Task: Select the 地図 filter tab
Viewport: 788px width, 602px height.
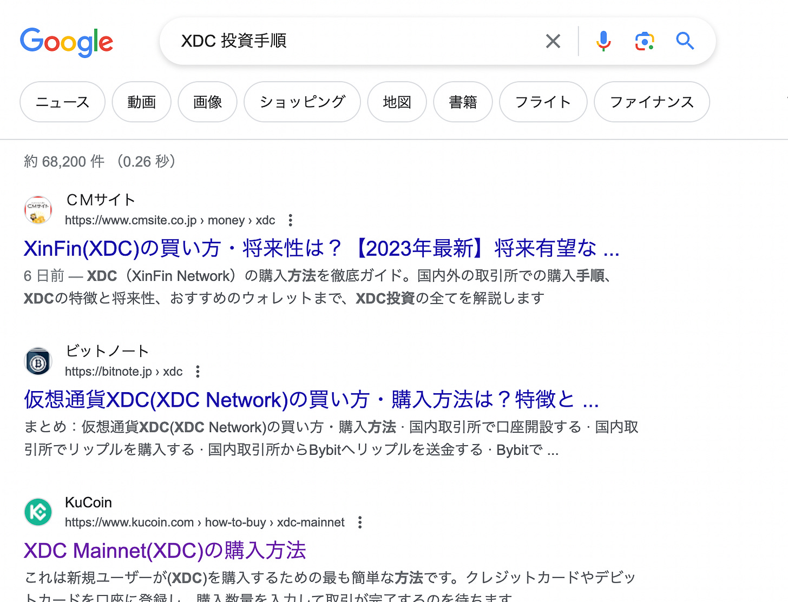Action: click(397, 102)
